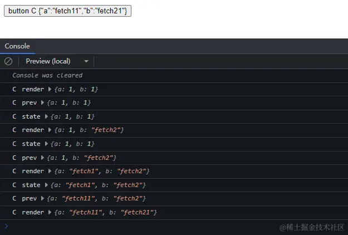Click the console input prompt chevron
348x235 pixels.
pos(6,226)
